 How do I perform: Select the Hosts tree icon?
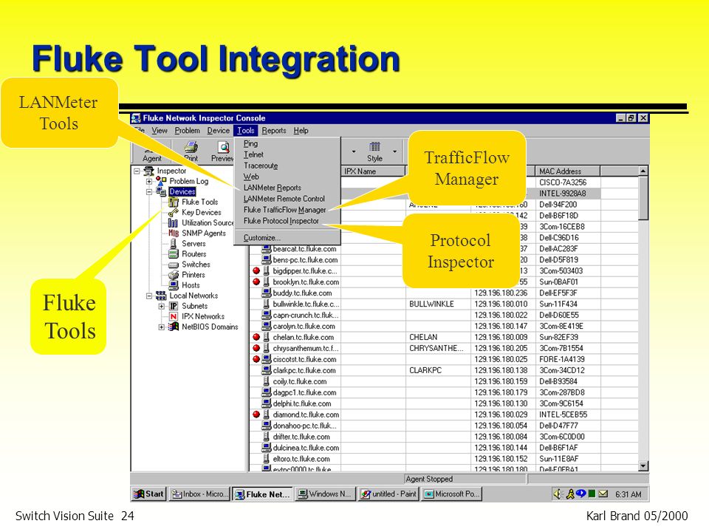[x=174, y=285]
